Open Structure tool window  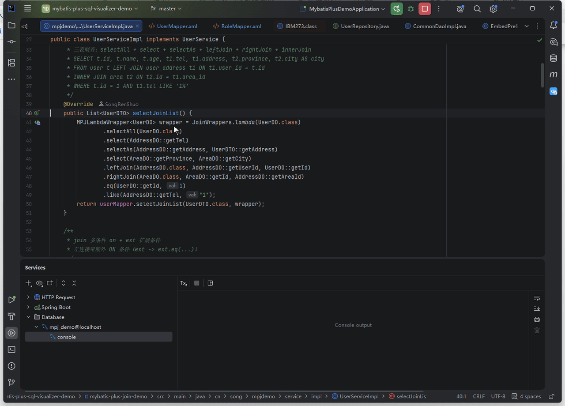pos(11,63)
